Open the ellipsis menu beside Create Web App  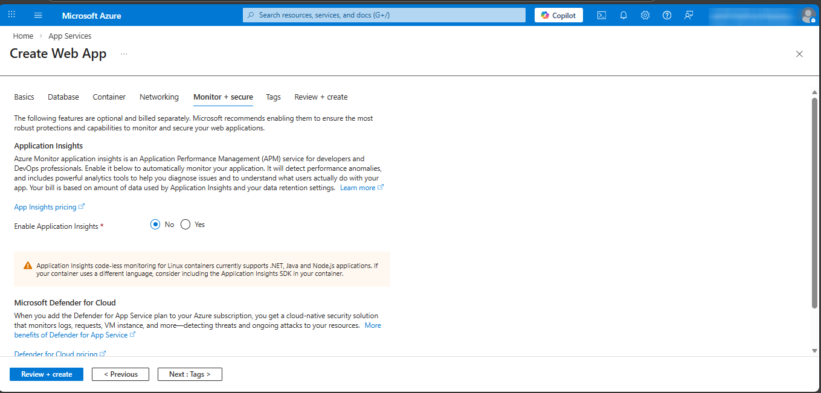[x=124, y=54]
